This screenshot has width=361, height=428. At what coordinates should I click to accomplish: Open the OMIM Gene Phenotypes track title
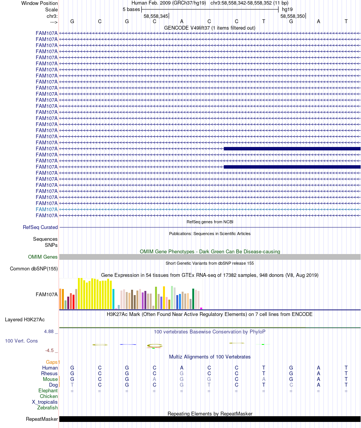tap(210, 251)
